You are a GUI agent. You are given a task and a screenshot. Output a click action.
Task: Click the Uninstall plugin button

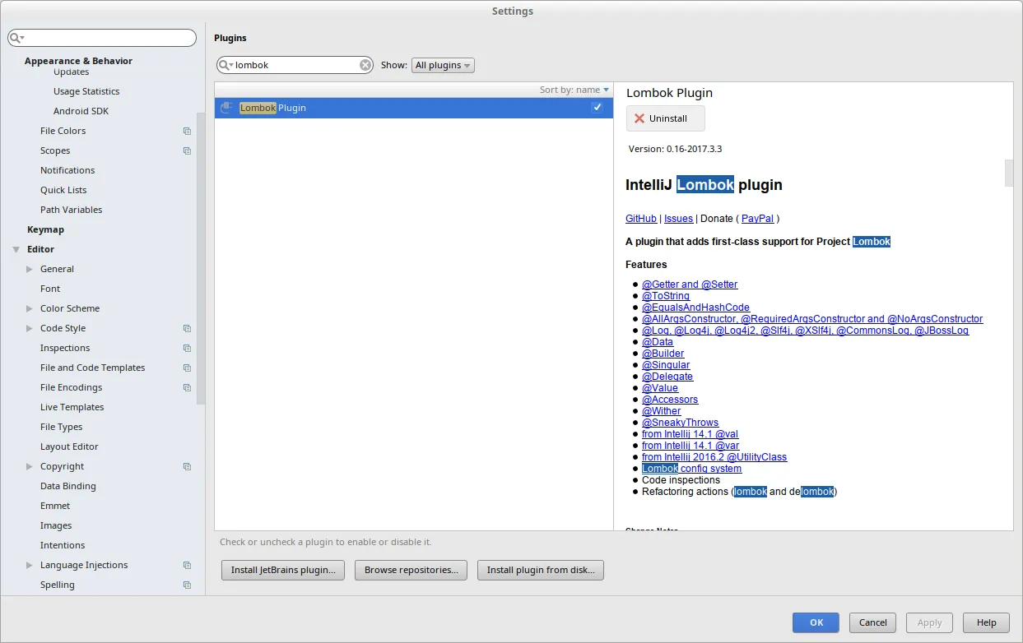coord(666,118)
